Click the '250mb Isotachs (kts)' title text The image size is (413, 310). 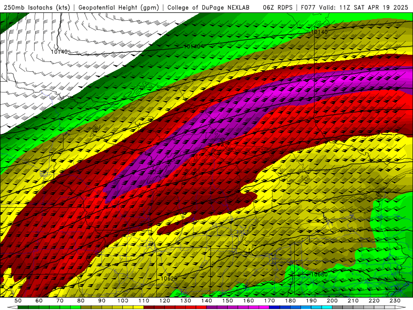coord(37,8)
